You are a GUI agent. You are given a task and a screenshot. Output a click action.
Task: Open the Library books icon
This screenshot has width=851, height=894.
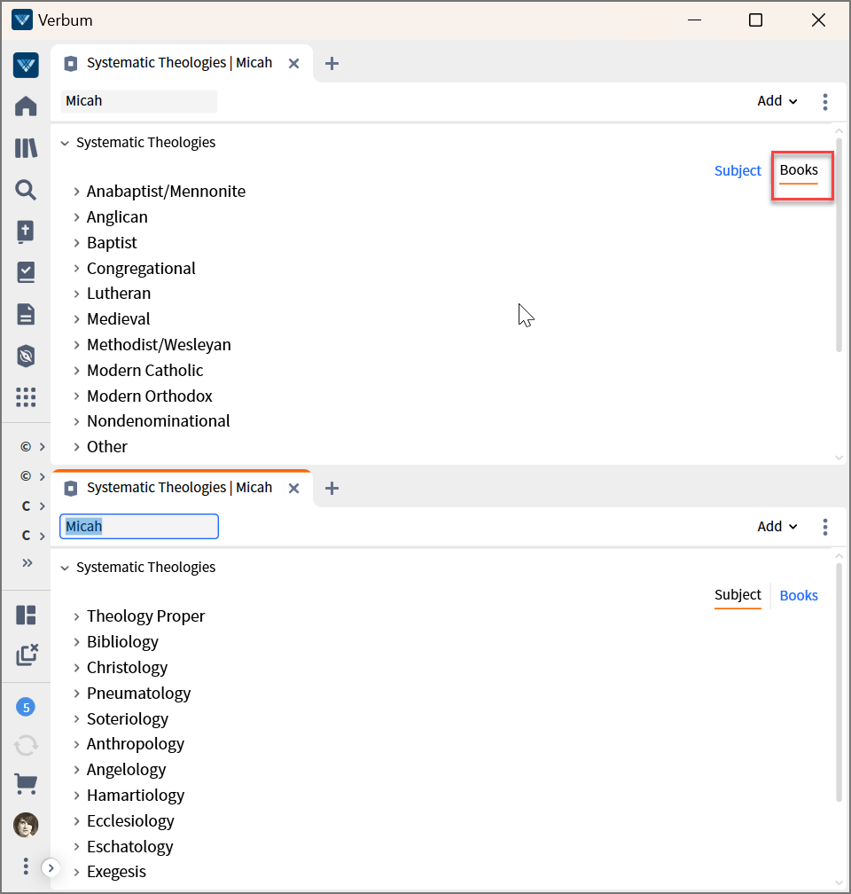point(26,148)
